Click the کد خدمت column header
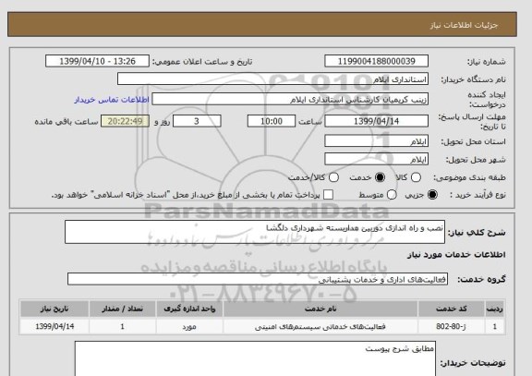Viewport: 532px width, 376px height. (452, 309)
